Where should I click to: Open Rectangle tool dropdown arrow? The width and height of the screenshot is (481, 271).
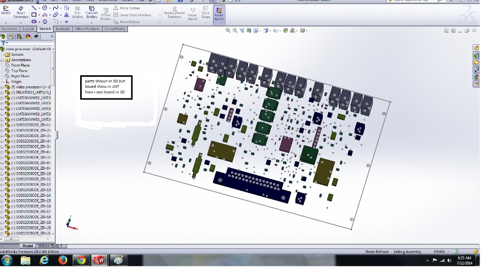click(39, 15)
